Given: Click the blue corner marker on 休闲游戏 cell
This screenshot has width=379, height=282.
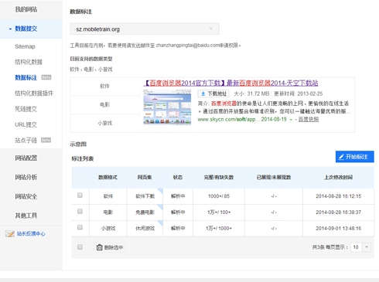Looking at the screenshot, I should coord(161,223).
